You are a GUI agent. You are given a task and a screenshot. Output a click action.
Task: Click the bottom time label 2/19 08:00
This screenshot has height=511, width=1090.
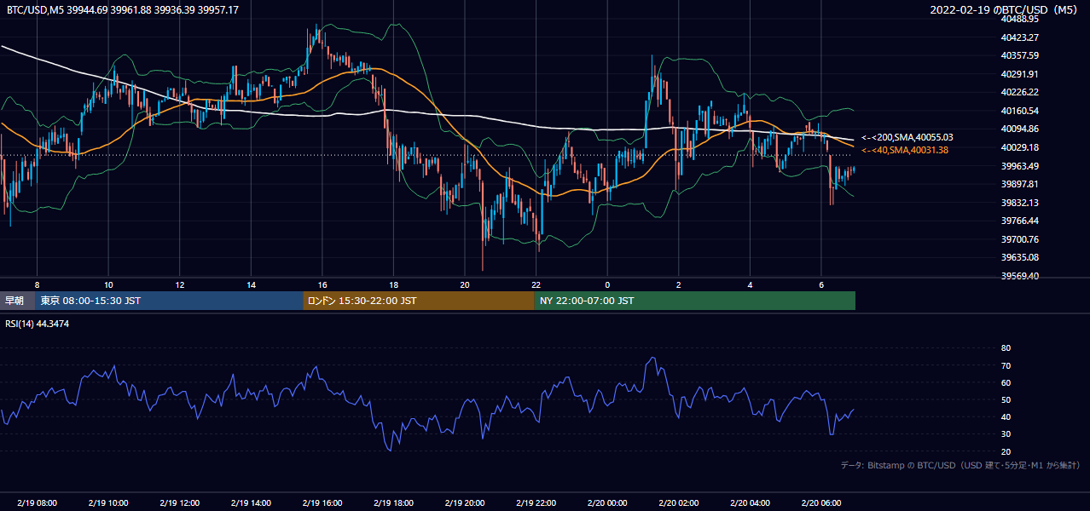(37, 503)
